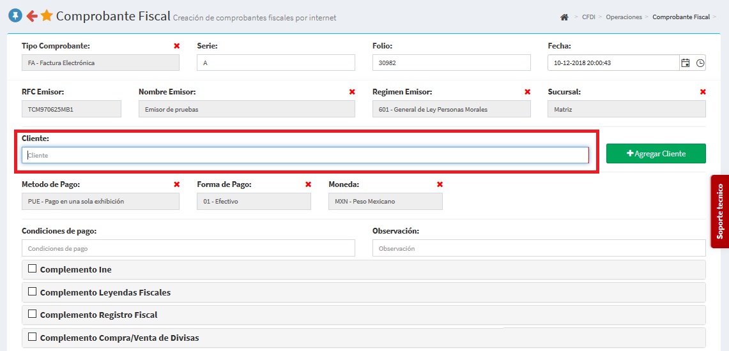
Task: Open the clock time picker for Fecha
Action: click(700, 63)
